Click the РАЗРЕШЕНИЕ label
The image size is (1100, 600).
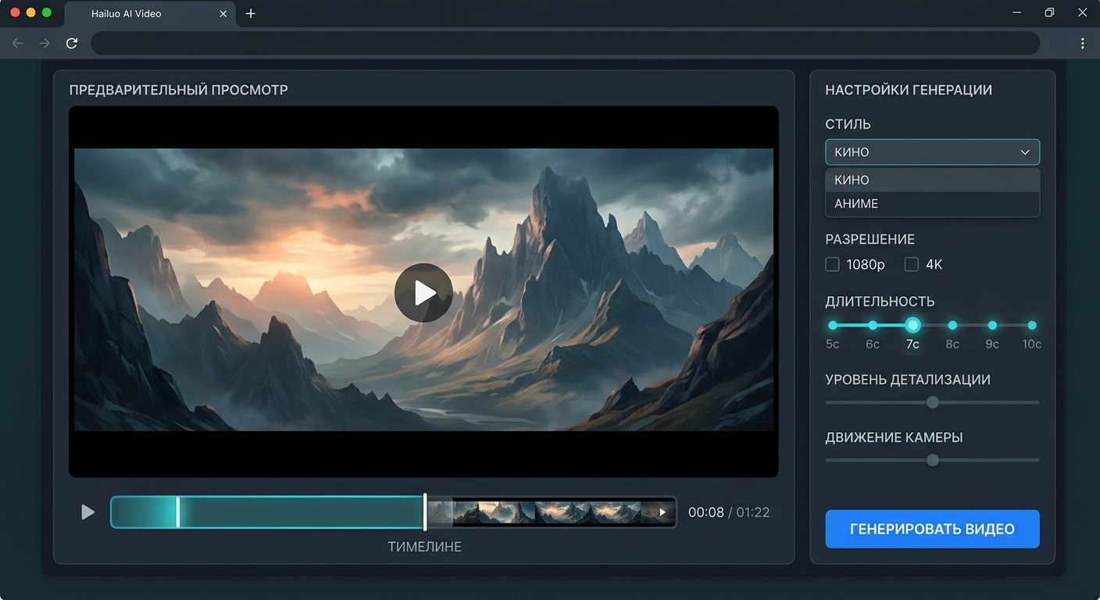click(x=870, y=239)
